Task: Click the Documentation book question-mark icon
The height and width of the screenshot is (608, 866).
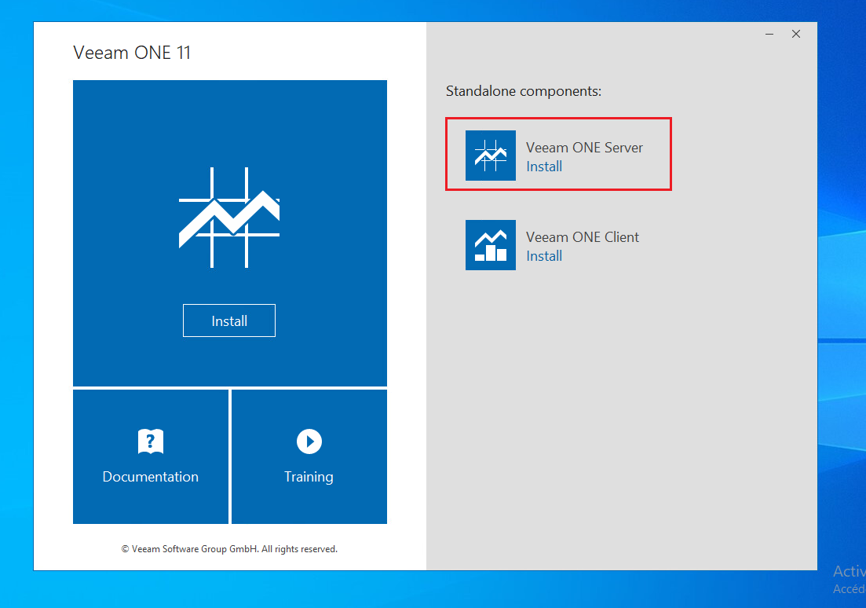Action: click(151, 441)
